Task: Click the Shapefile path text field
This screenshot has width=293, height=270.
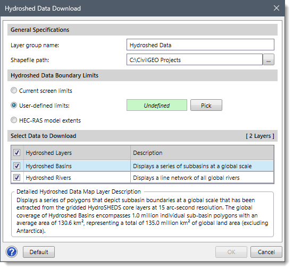Action: point(195,59)
